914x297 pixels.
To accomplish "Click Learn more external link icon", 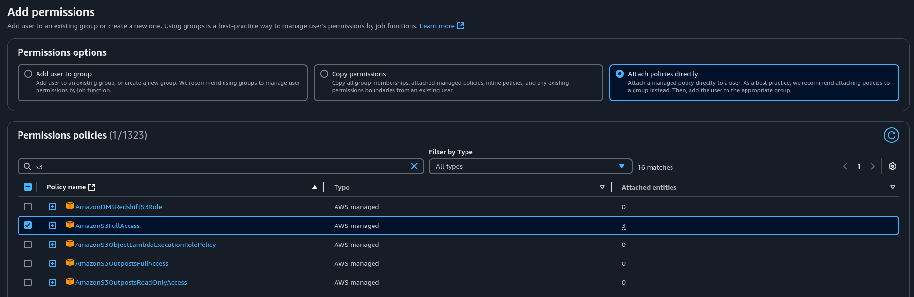I will (x=461, y=26).
